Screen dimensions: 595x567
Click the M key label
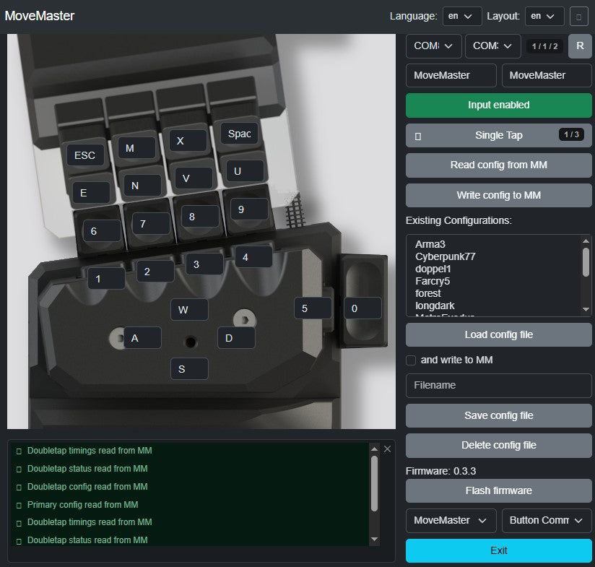[x=136, y=148]
